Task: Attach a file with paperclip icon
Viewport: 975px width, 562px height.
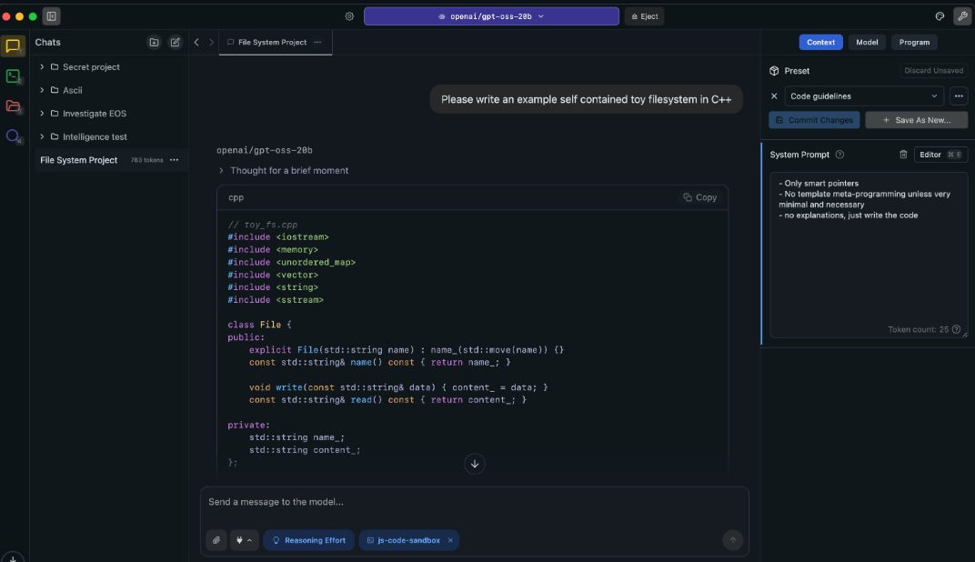Action: tap(216, 540)
